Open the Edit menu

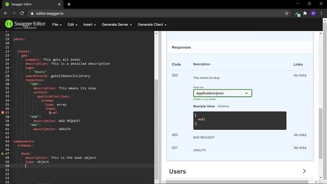pyautogui.click(x=72, y=25)
